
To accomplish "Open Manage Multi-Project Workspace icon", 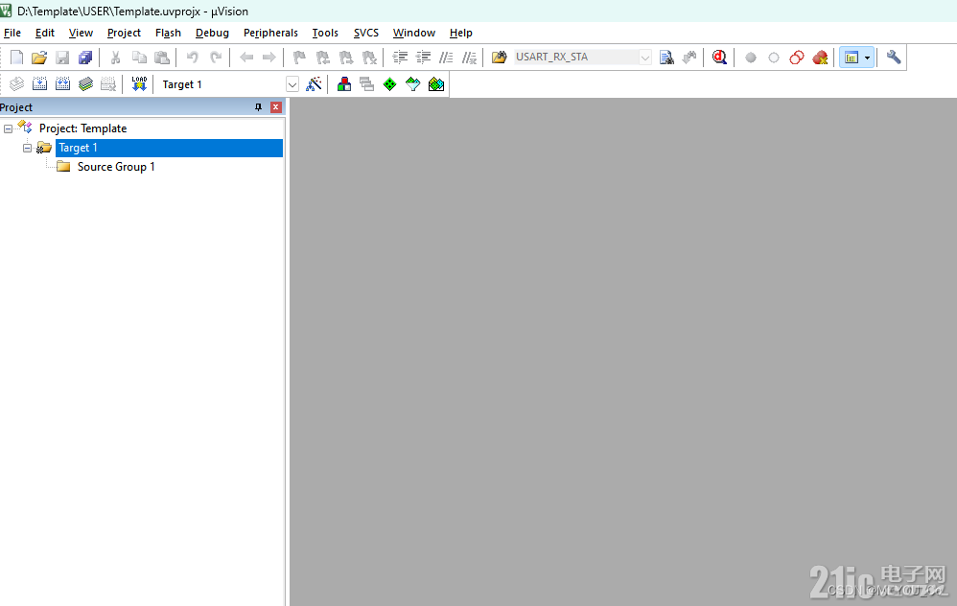I will point(367,84).
